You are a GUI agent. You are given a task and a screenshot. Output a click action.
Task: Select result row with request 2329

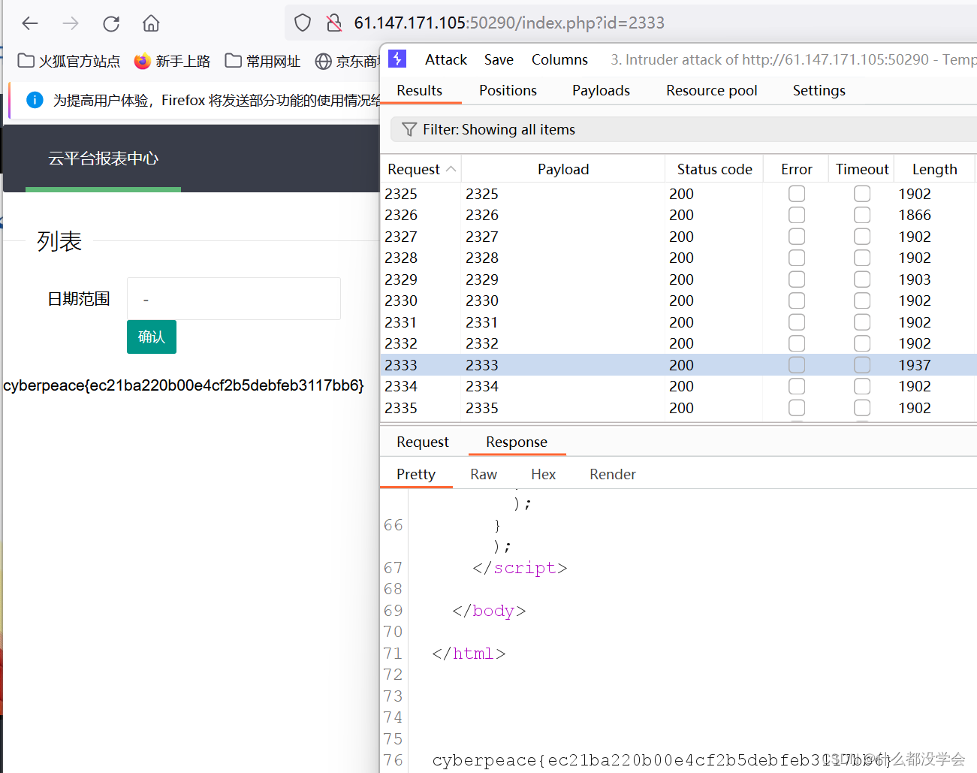pos(680,279)
